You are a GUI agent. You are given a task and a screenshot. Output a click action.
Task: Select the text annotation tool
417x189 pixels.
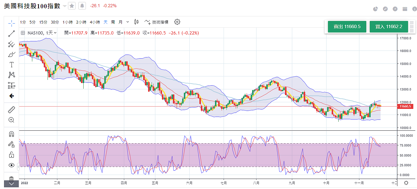tap(12, 65)
